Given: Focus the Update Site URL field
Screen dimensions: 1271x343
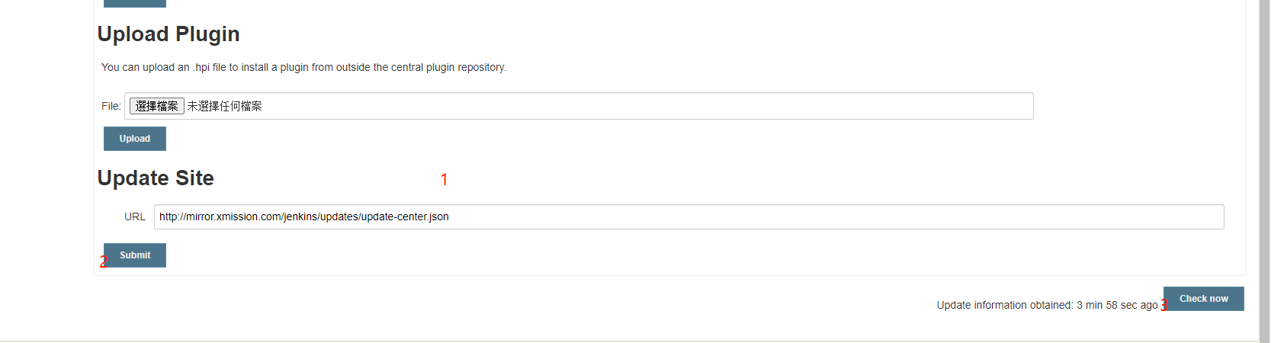Looking at the screenshot, I should (x=688, y=216).
